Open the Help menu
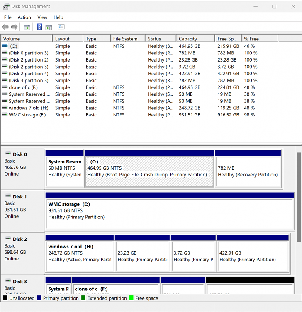The height and width of the screenshot is (312, 302). tap(58, 17)
